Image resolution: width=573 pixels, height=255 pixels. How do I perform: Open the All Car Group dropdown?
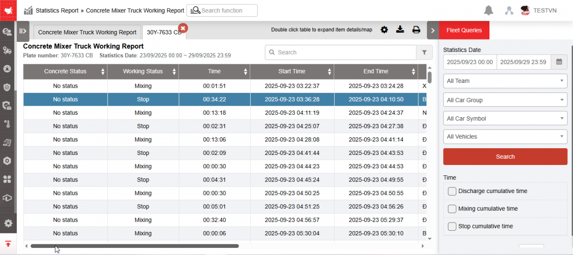(x=505, y=100)
